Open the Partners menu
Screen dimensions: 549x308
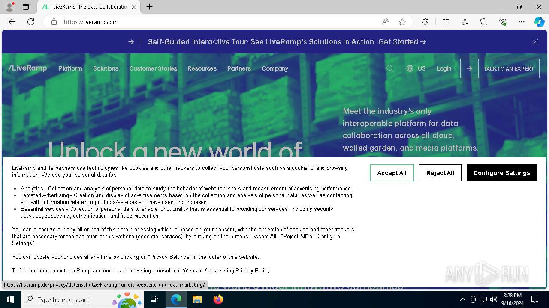coord(239,68)
